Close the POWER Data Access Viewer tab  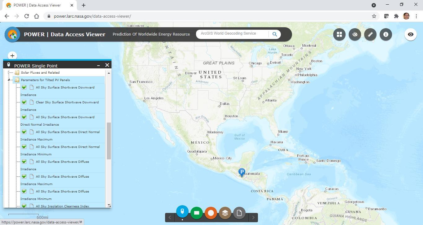(x=72, y=5)
